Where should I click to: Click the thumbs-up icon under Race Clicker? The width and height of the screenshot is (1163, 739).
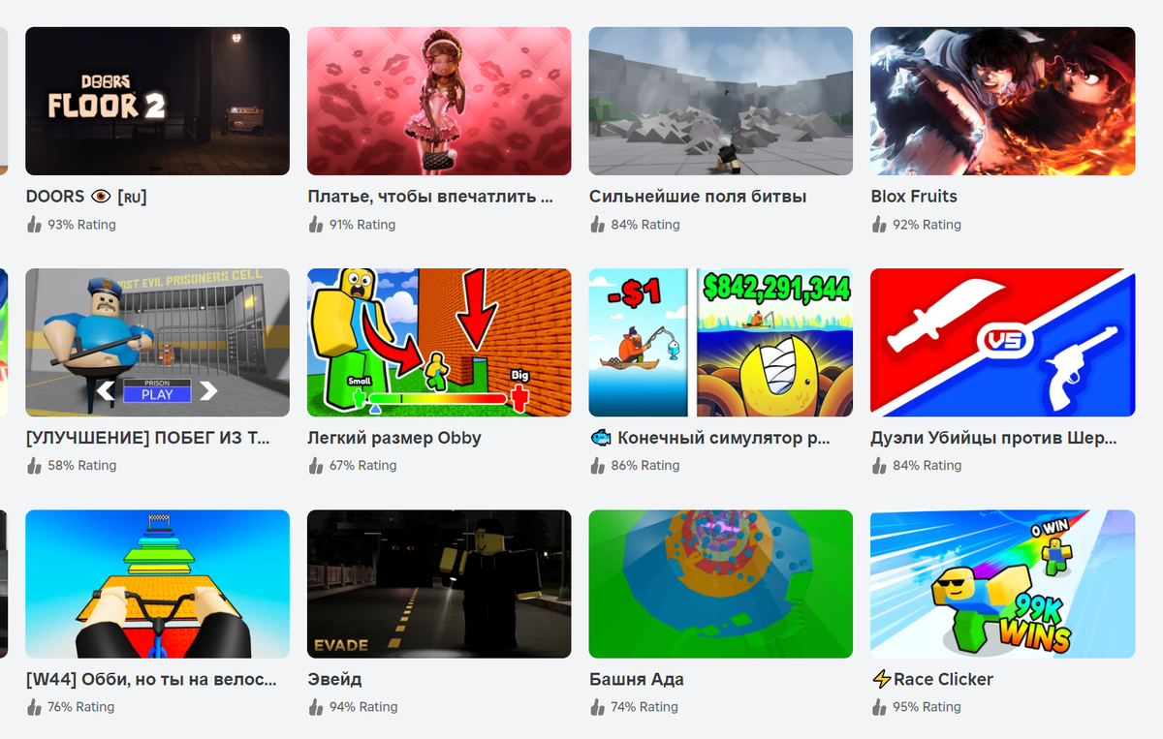point(879,707)
